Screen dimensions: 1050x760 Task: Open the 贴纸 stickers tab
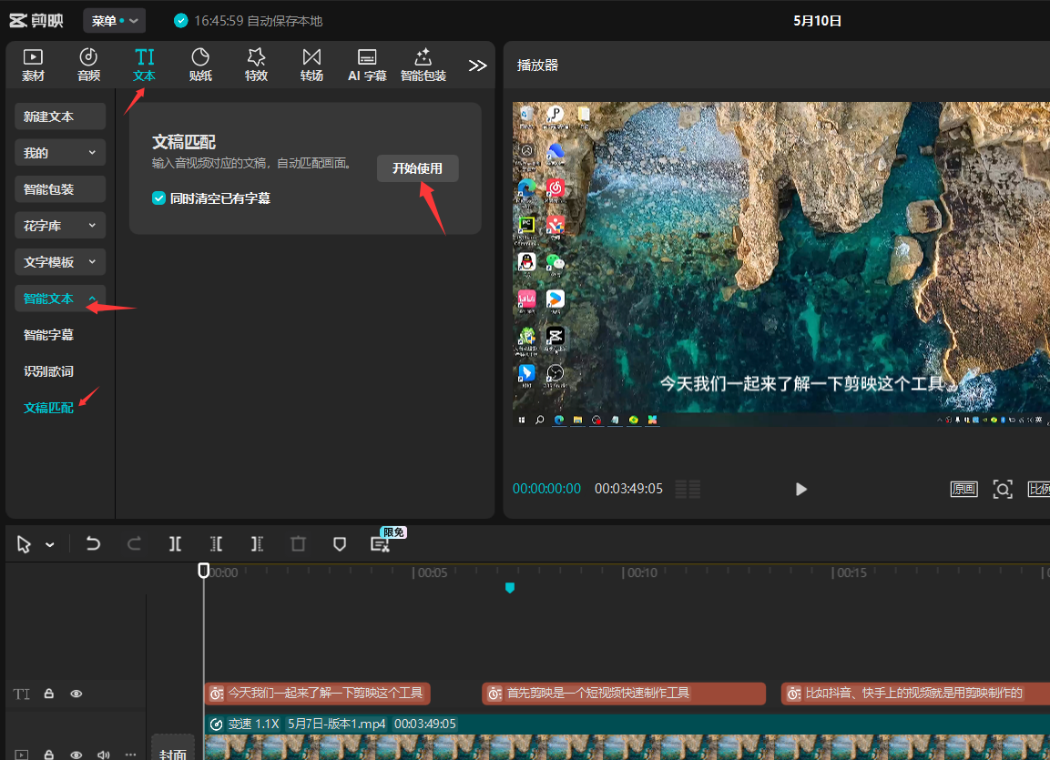click(x=200, y=65)
